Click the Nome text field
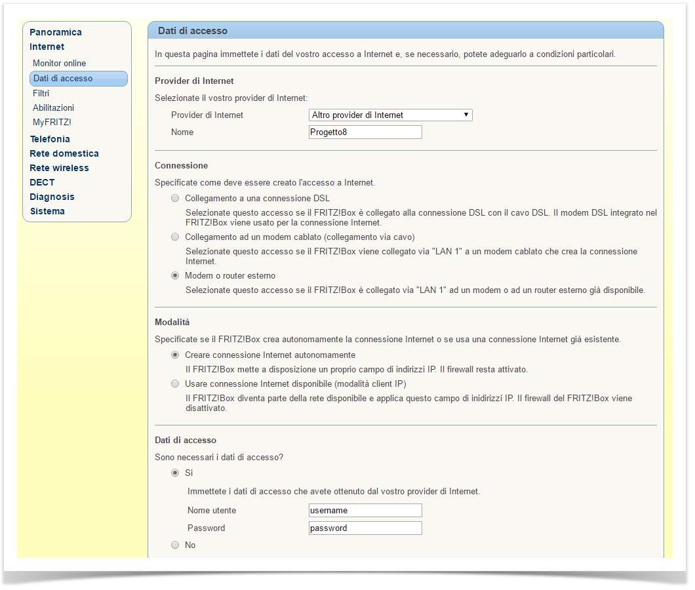This screenshot has width=695, height=590. (x=365, y=132)
